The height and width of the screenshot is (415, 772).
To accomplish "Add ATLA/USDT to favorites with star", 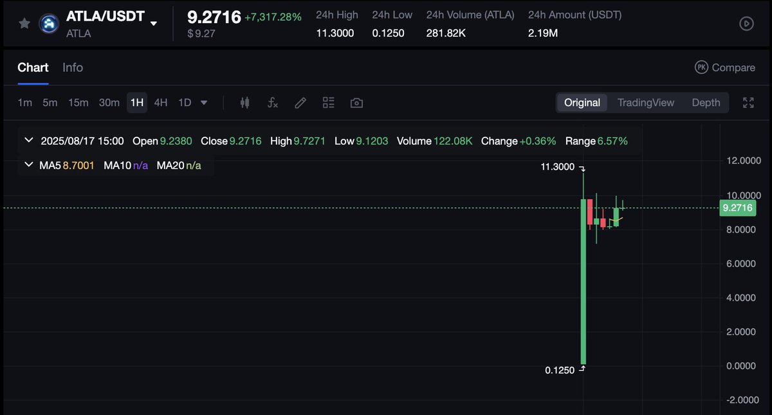I will tap(24, 24).
